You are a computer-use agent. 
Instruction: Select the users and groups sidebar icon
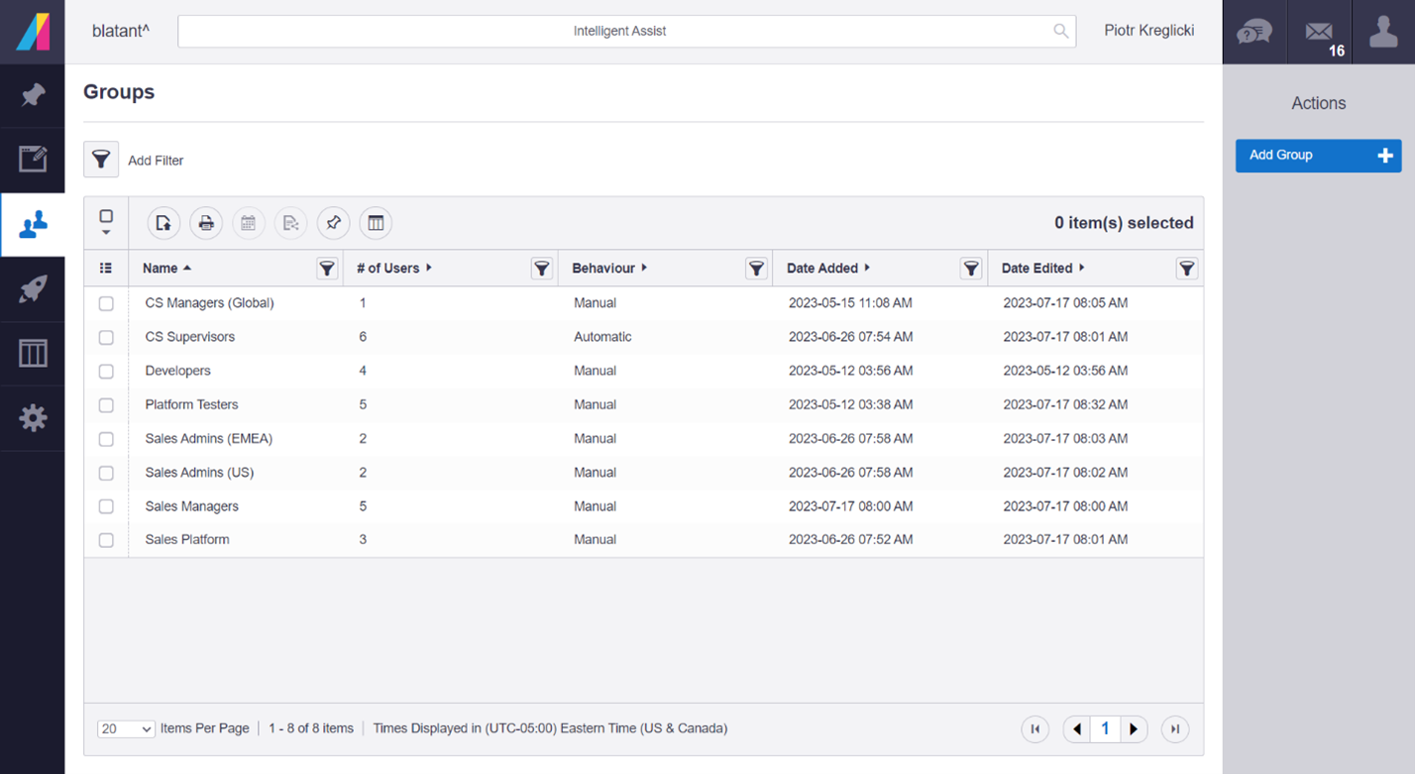point(33,225)
